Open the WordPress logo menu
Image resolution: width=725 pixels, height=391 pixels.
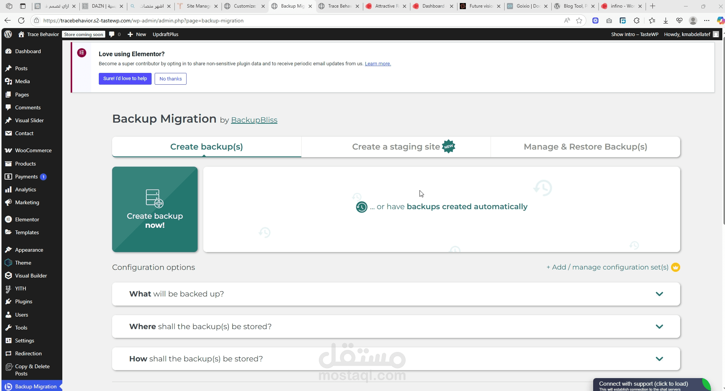pos(8,34)
